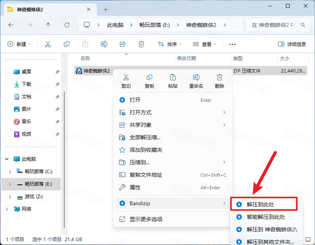Sort by the 大小 column header
Screen dimensions: 315x245
tap(285, 59)
